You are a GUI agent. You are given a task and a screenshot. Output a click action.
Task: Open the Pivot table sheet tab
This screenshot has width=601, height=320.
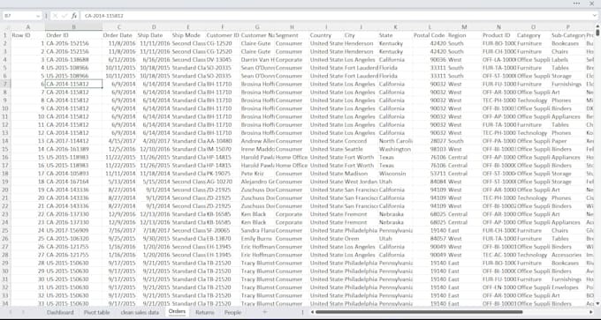[x=96, y=312]
